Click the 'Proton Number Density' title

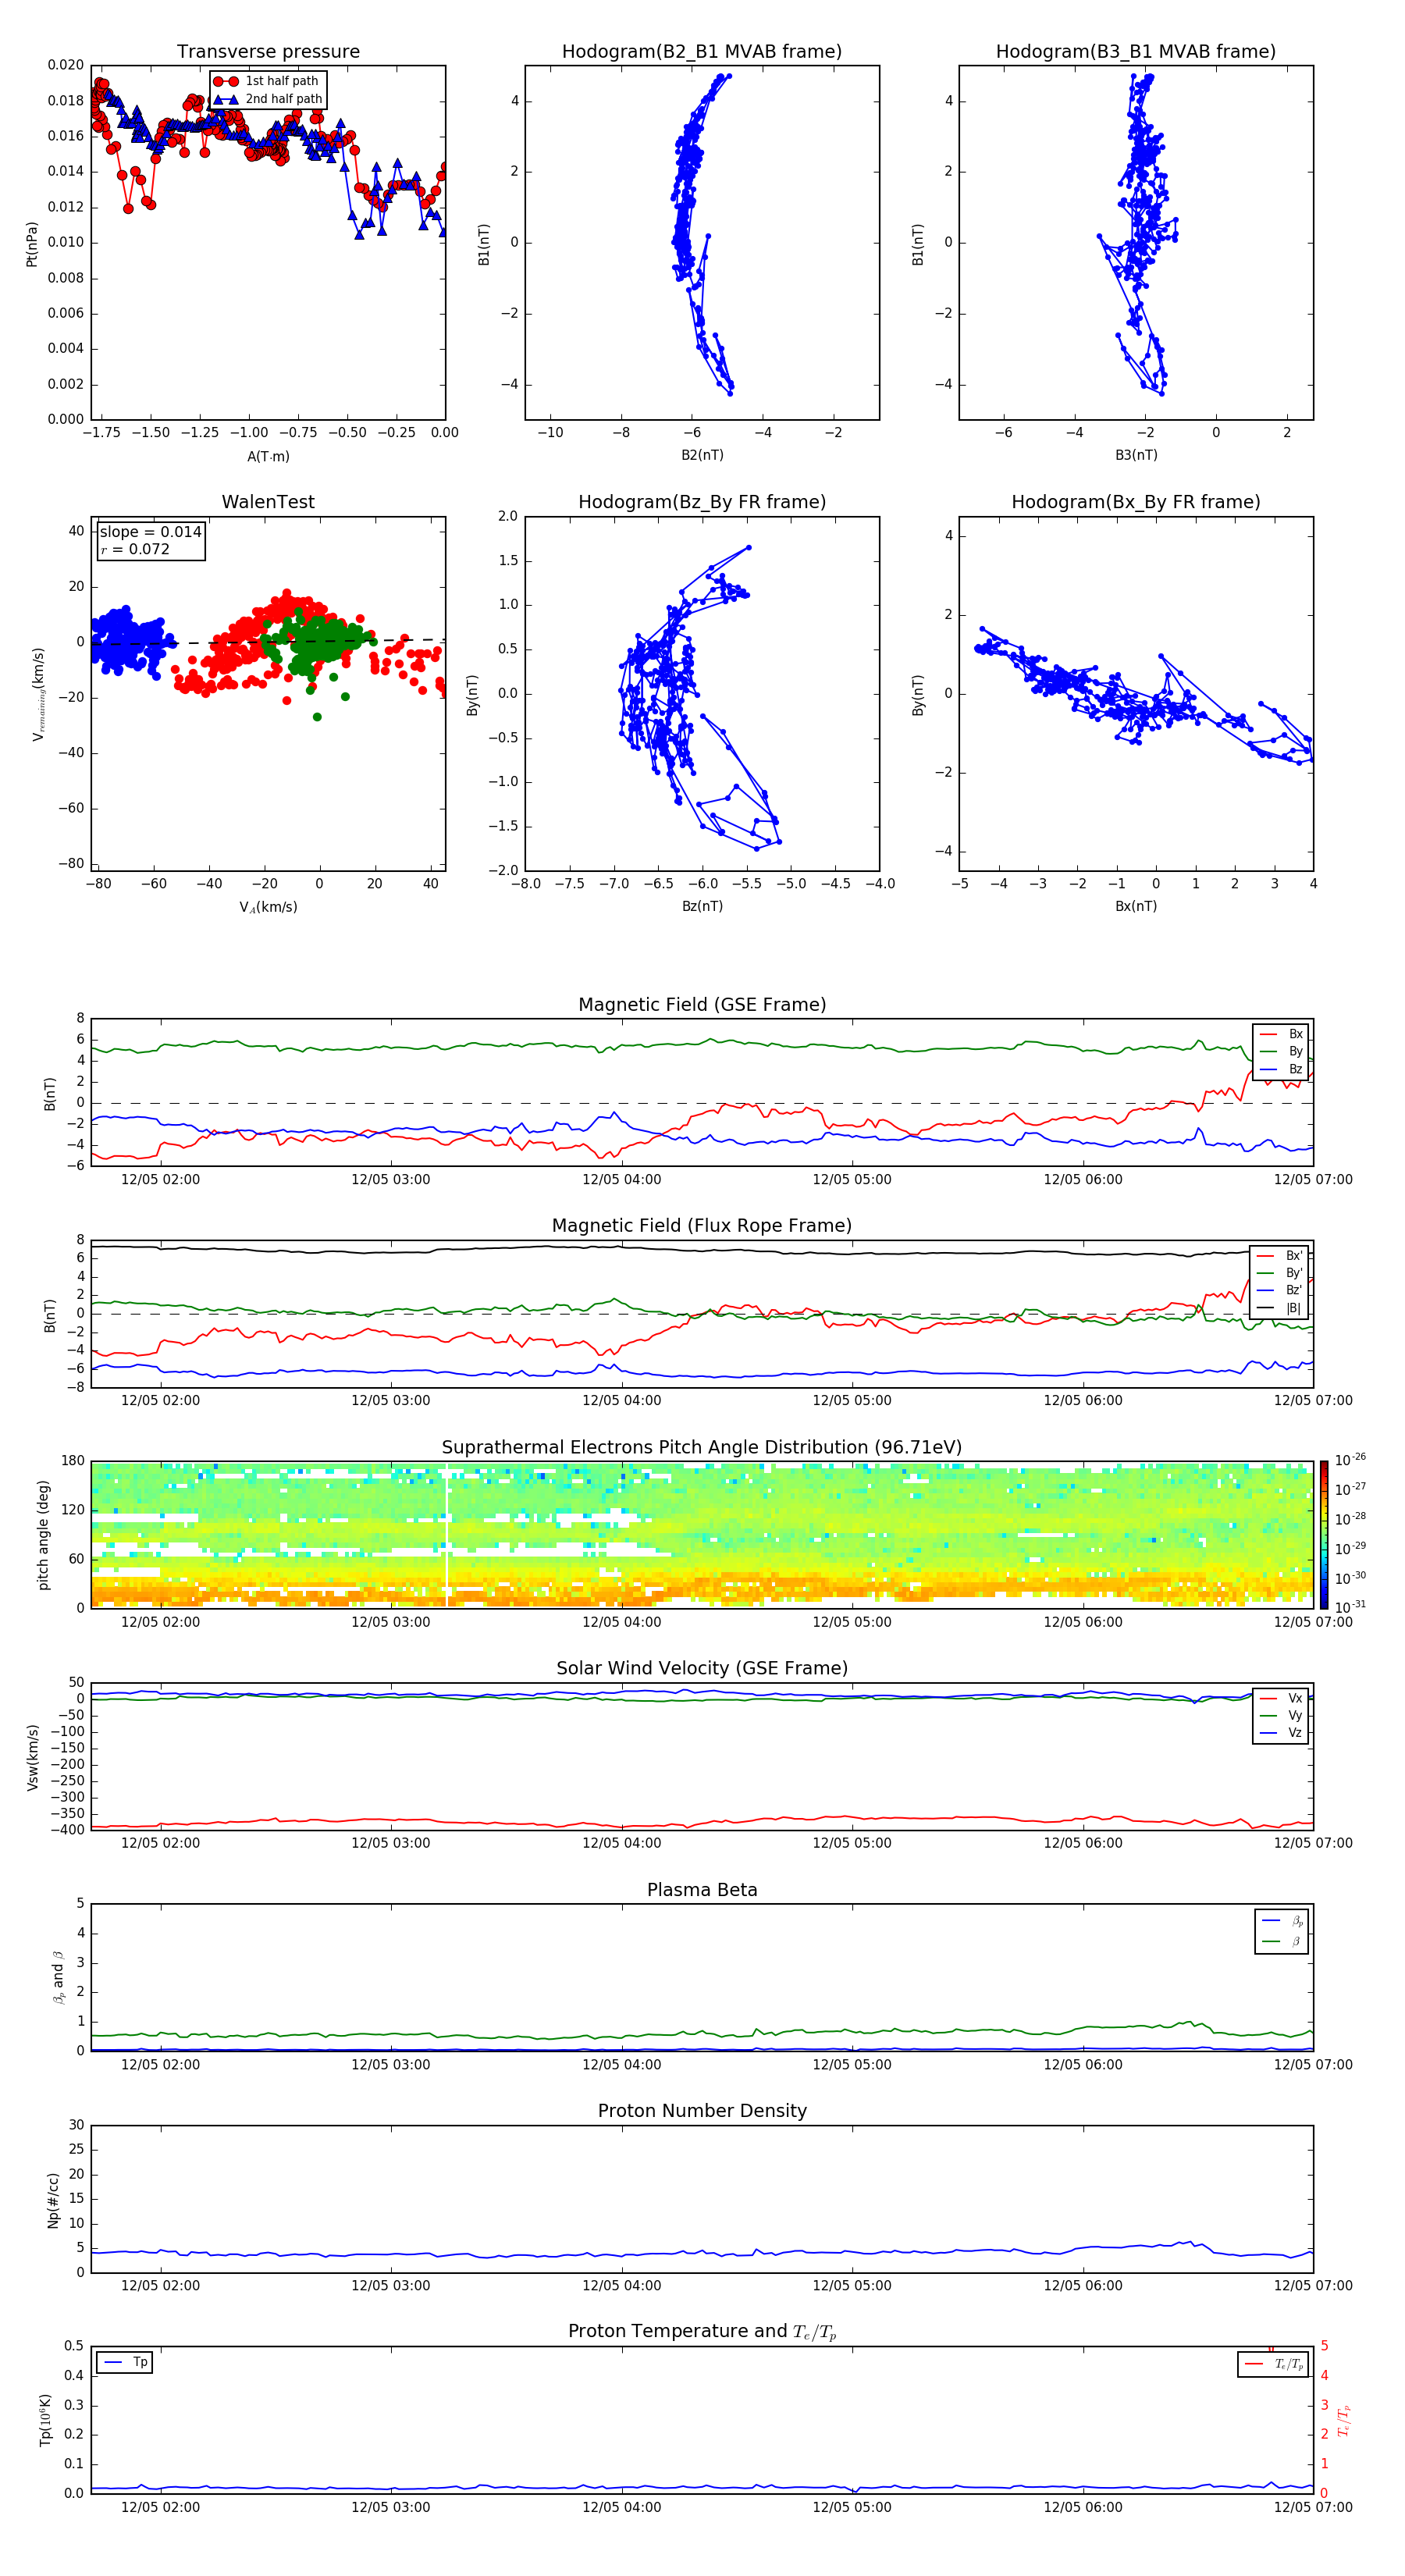702,2112
